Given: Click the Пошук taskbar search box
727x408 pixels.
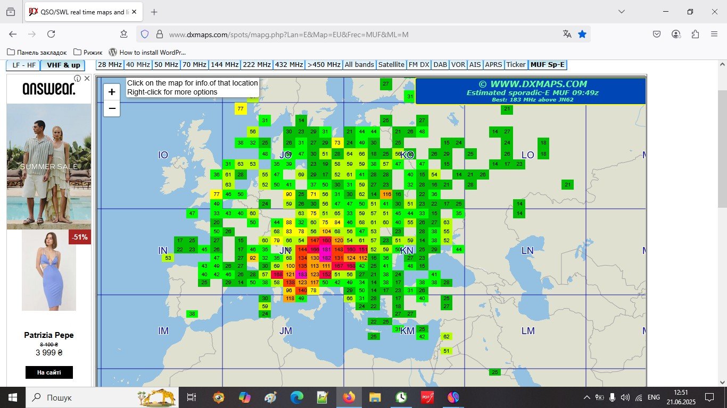Looking at the screenshot, I should point(102,397).
